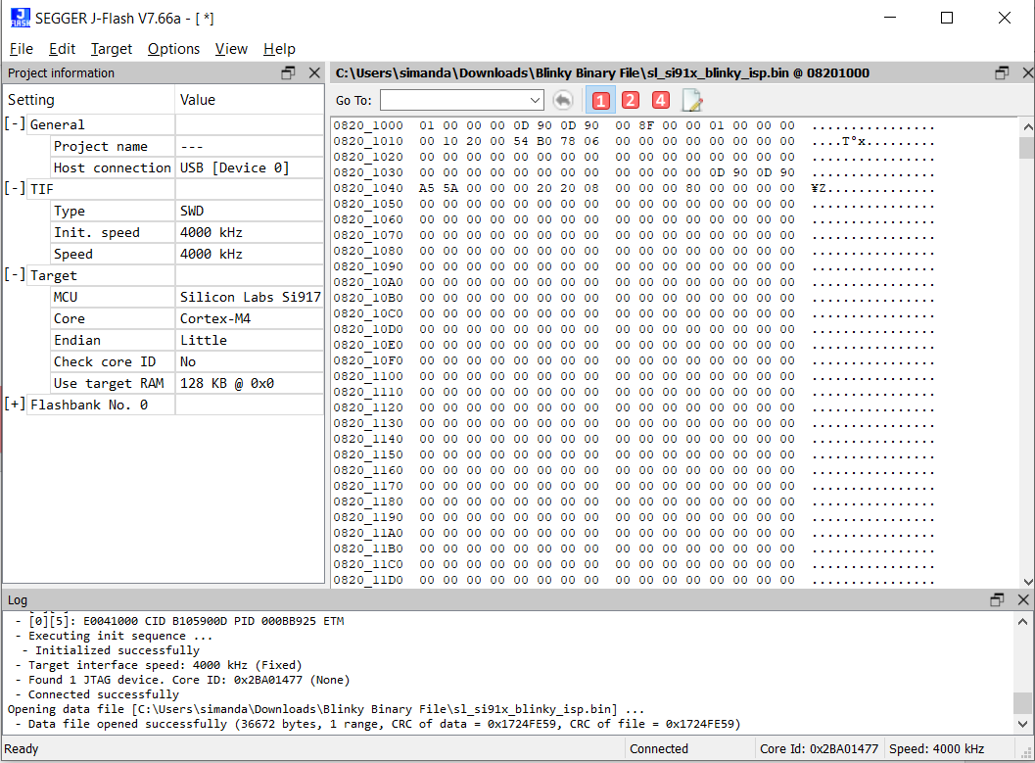Collapse the TIF settings group
Viewport: 1035px width, 763px height.
tap(15, 189)
